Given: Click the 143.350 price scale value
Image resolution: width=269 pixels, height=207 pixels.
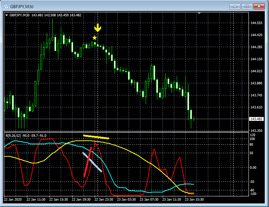Looking at the screenshot, I should click(256, 130).
